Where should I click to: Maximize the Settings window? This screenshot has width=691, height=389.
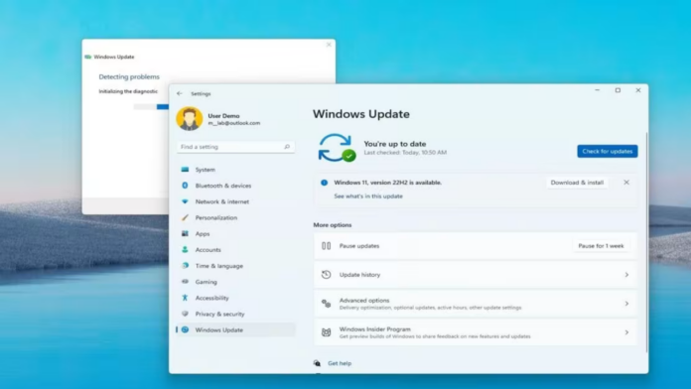tap(618, 90)
